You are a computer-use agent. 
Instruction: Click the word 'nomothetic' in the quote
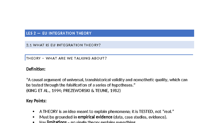pyautogui.click(x=144, y=80)
